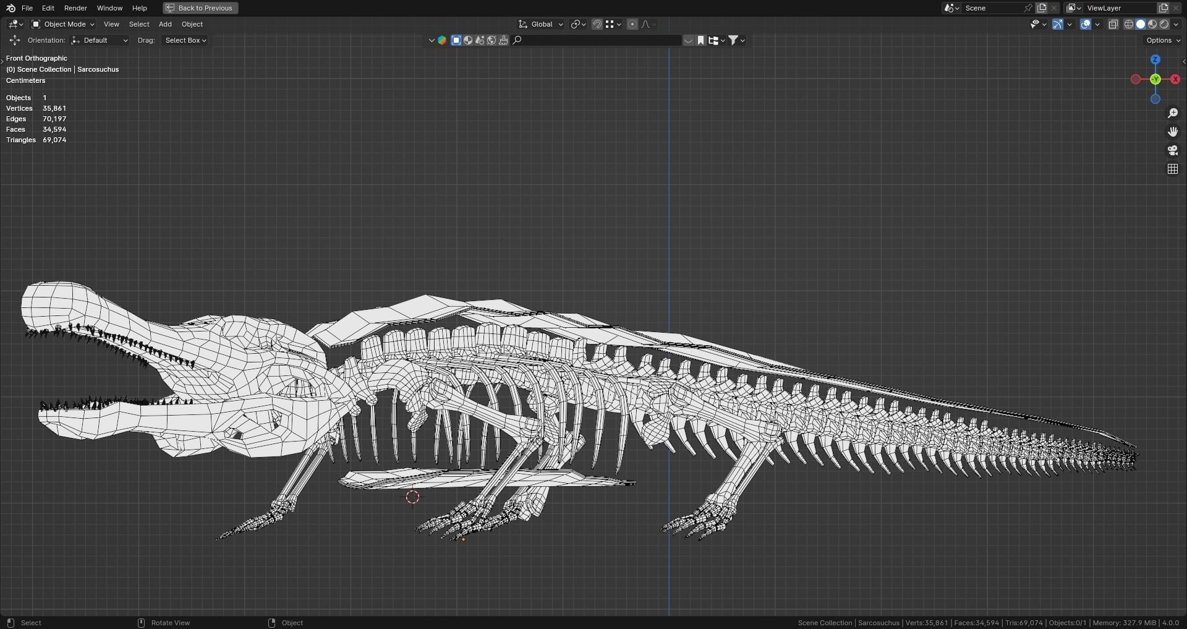Toggle viewport overlays visibility
This screenshot has height=629, width=1187.
click(1085, 24)
